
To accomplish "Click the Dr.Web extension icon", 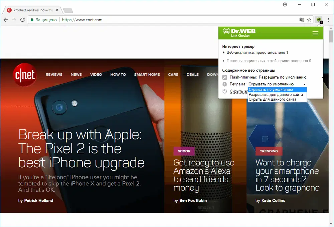I will 319,20.
